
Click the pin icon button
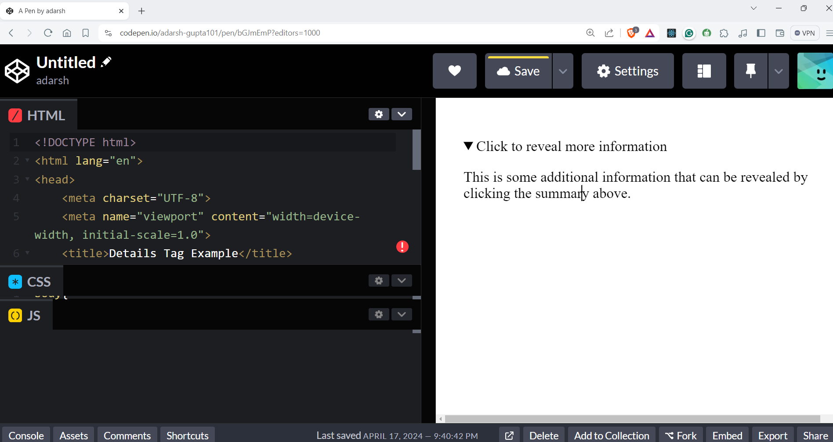750,71
